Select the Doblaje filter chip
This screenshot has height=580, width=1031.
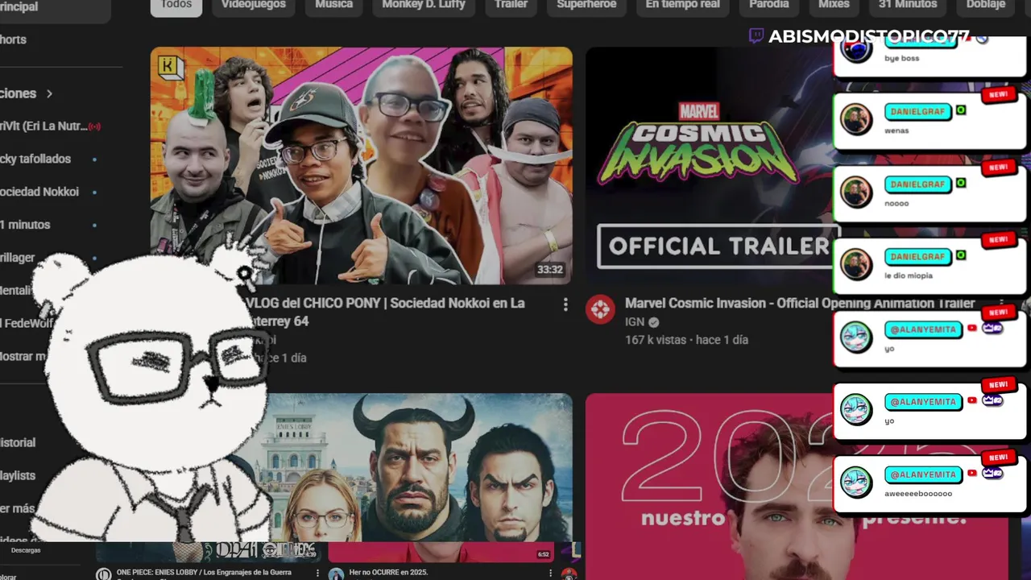point(986,5)
